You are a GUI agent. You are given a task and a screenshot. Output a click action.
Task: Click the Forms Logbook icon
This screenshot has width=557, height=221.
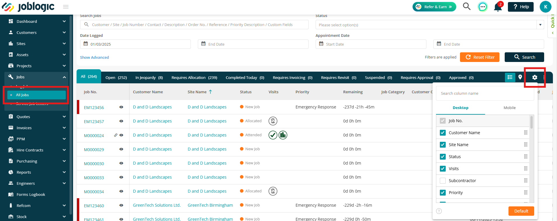tap(11, 194)
